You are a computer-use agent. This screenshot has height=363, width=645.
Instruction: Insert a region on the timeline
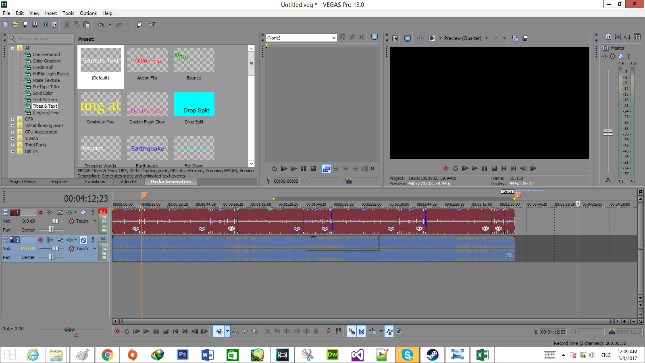point(338,332)
